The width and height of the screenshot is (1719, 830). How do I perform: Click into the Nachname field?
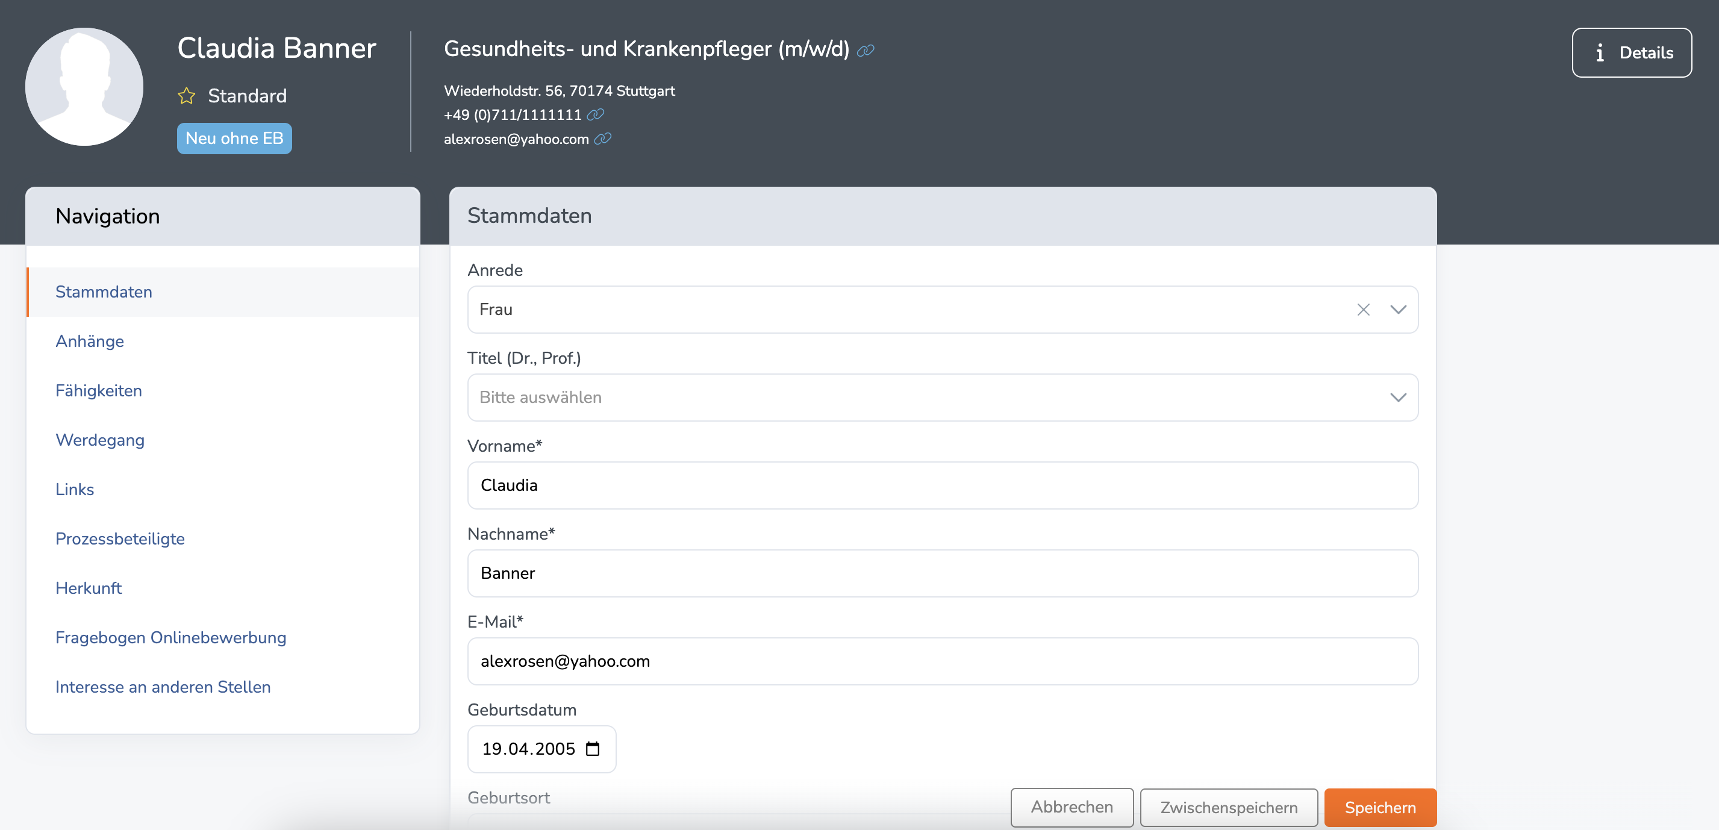click(x=942, y=573)
